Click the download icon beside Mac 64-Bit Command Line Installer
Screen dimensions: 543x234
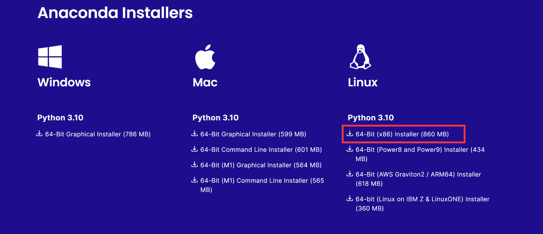(194, 149)
